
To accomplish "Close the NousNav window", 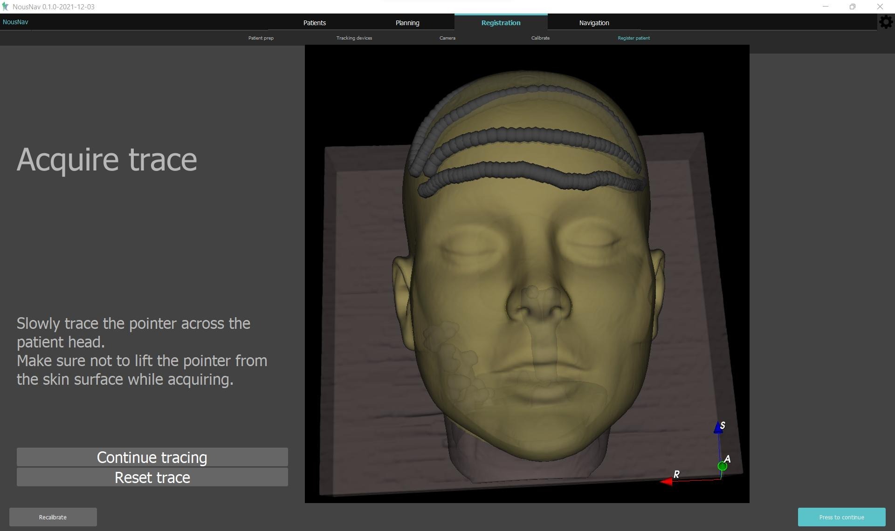I will (x=880, y=7).
